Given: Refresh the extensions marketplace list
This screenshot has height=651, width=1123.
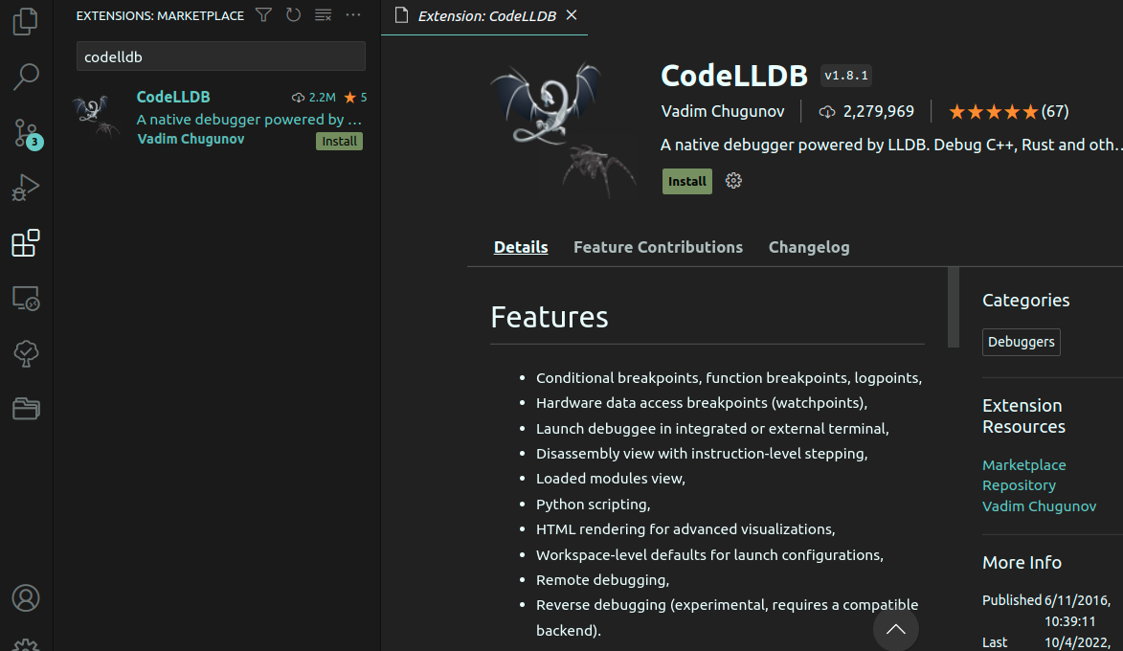Looking at the screenshot, I should click(294, 15).
